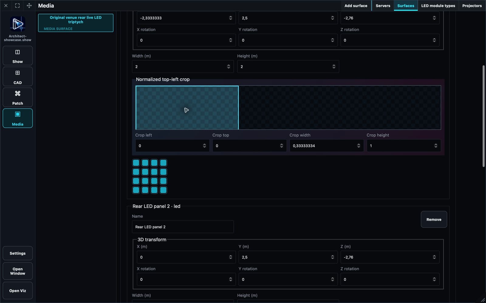Click last LED module tile in grid
Screen dimensions: 486x303
coord(163,190)
